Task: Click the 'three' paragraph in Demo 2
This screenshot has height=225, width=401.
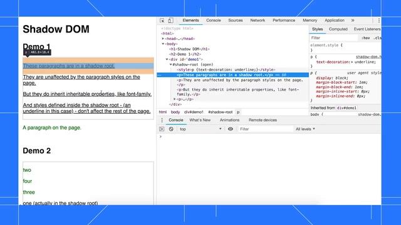Action: pyautogui.click(x=29, y=192)
